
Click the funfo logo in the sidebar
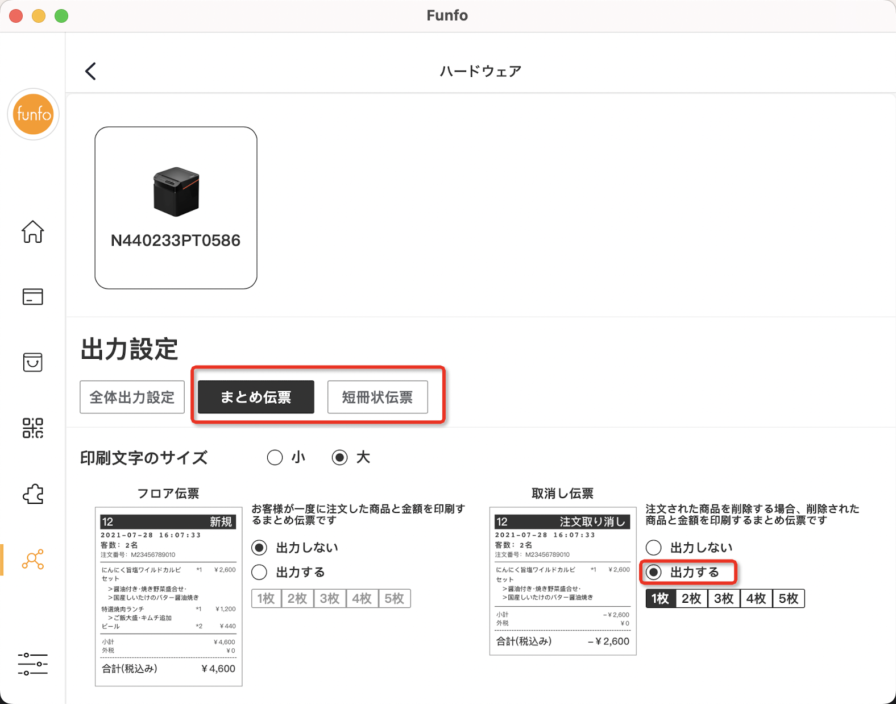pyautogui.click(x=33, y=114)
